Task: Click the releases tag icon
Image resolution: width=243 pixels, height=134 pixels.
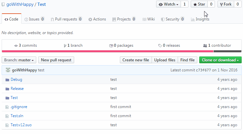Action: click(160, 46)
